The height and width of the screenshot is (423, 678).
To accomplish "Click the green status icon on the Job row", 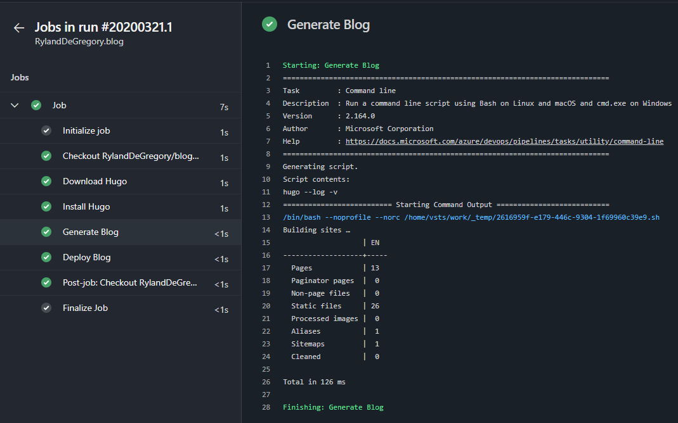I will (x=36, y=105).
